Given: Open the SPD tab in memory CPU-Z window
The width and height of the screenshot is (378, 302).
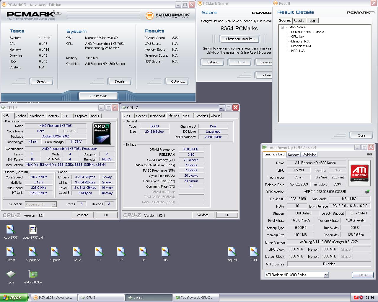Looking at the screenshot, I should pos(186,116).
